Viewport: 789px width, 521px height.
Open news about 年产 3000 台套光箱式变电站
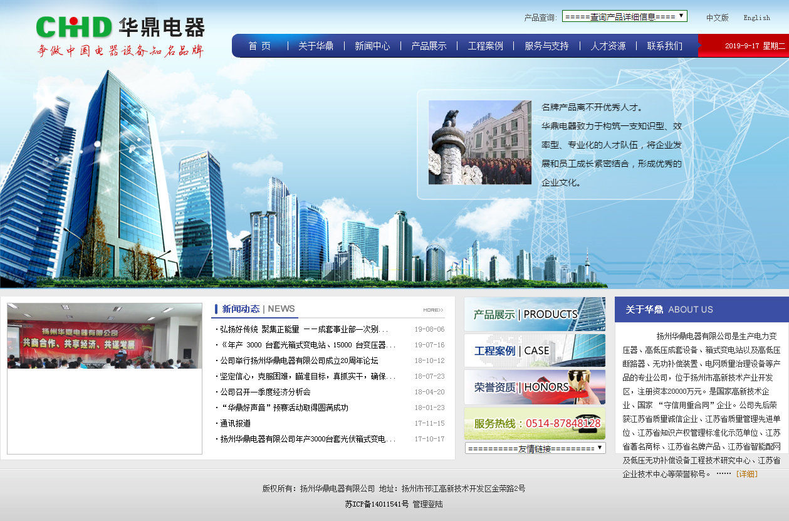(308, 345)
